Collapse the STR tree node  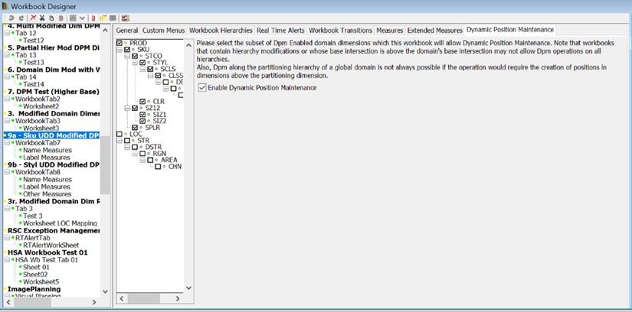[120, 141]
